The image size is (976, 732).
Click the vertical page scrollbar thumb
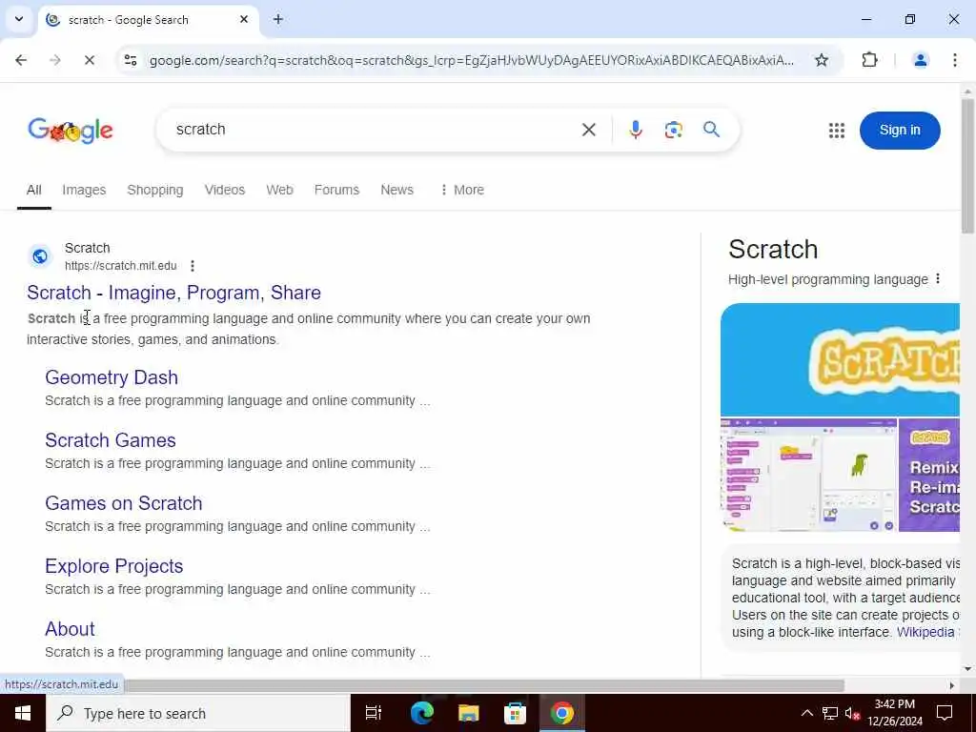tap(968, 165)
